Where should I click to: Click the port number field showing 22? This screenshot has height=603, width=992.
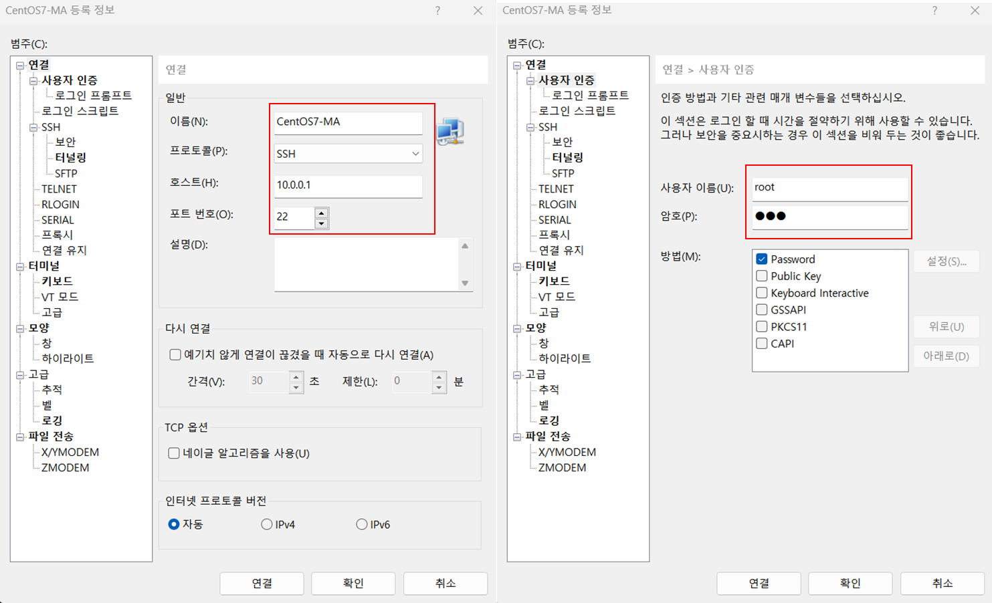click(294, 217)
